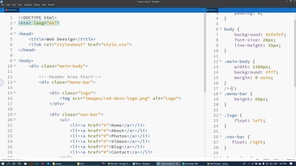
Task: Open Task View on the taskbar
Action: (x=19, y=164)
